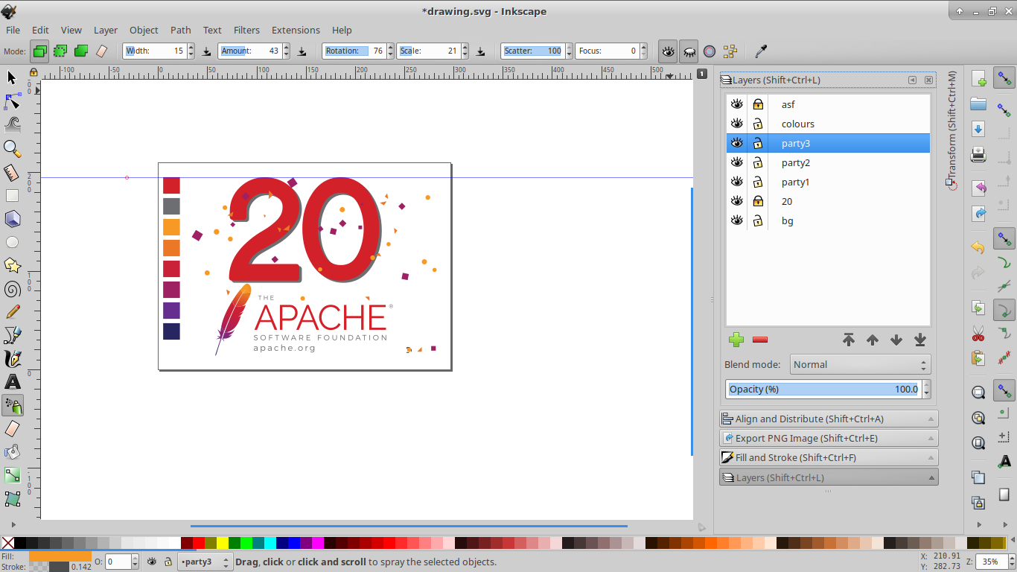This screenshot has width=1017, height=572.
Task: Toggle visibility of party2 layer
Action: coord(736,162)
